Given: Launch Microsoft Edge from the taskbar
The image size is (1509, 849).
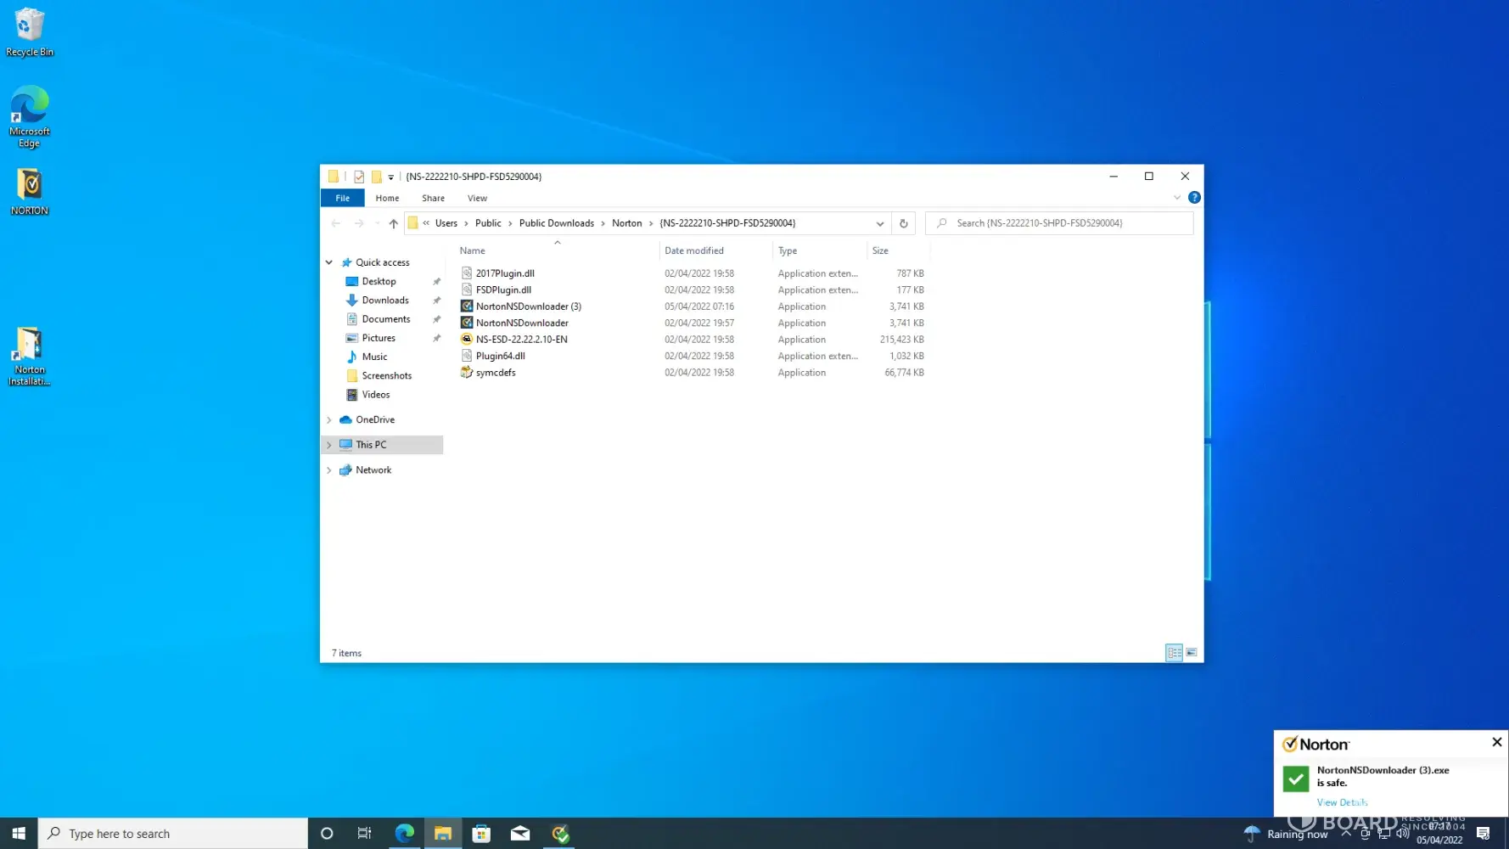Looking at the screenshot, I should 404,834.
